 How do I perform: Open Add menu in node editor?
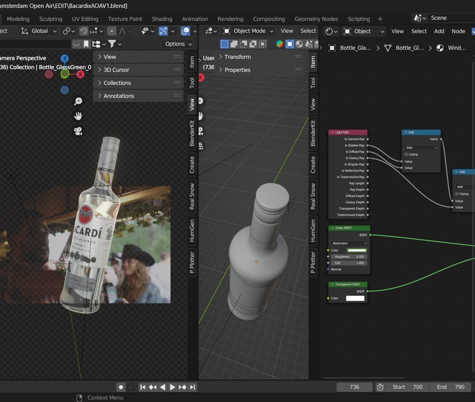coord(439,31)
